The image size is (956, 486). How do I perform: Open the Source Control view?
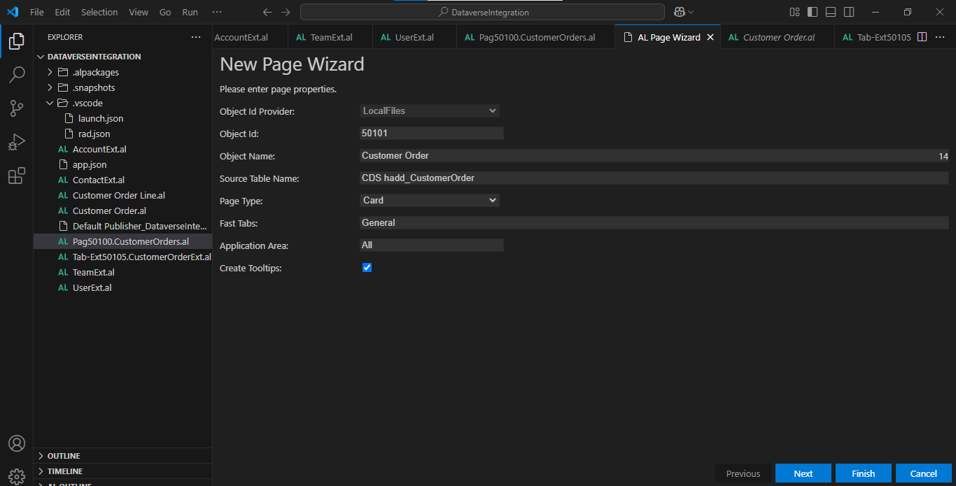pyautogui.click(x=17, y=108)
